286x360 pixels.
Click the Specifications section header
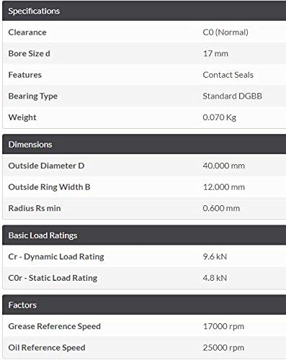(x=144, y=11)
